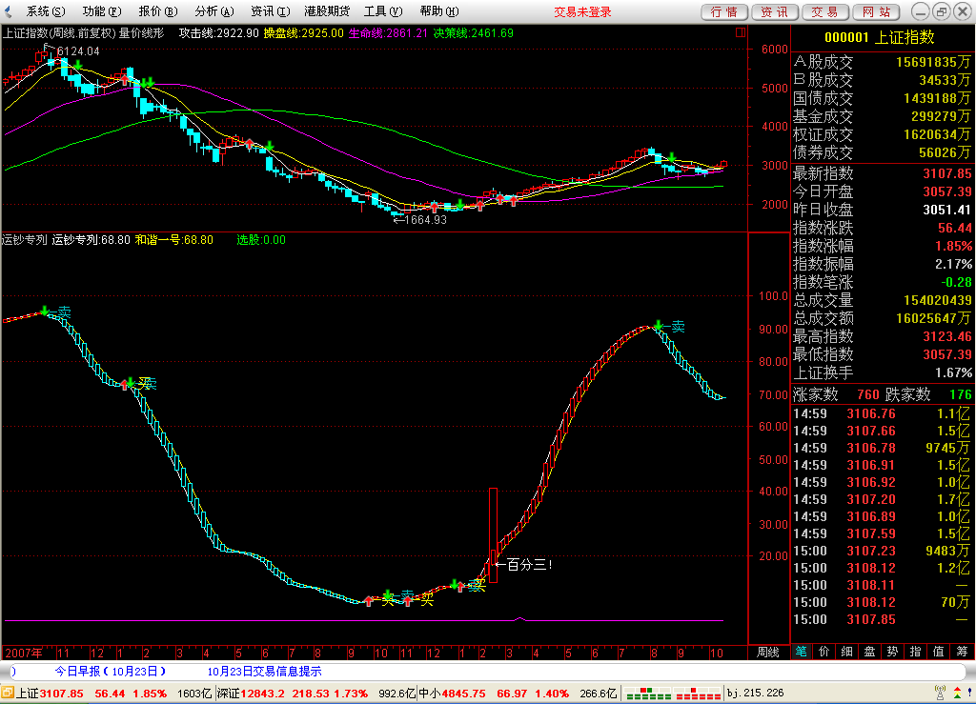Image resolution: width=976 pixels, height=704 pixels.
Task: Click the 1664.93 low price label
Action: coord(426,219)
